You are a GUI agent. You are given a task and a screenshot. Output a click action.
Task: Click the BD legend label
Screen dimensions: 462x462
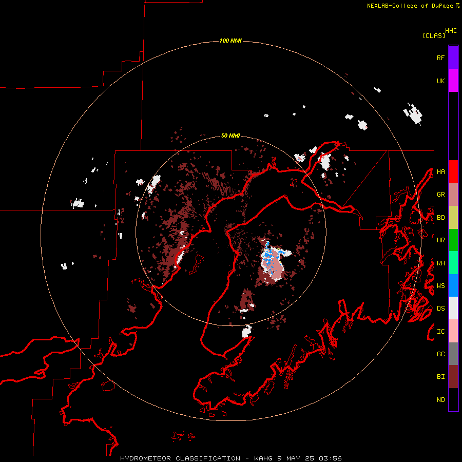pos(440,218)
